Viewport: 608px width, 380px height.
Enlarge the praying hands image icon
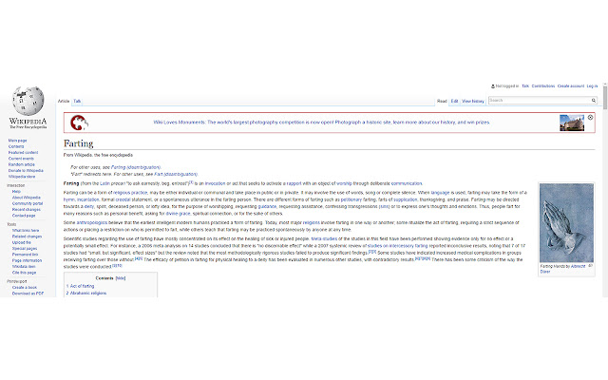[x=589, y=267]
